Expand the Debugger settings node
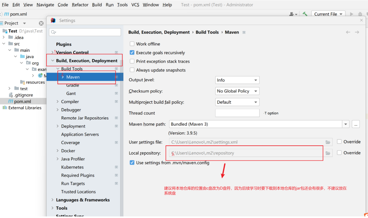The width and height of the screenshot is (368, 218). [58, 110]
